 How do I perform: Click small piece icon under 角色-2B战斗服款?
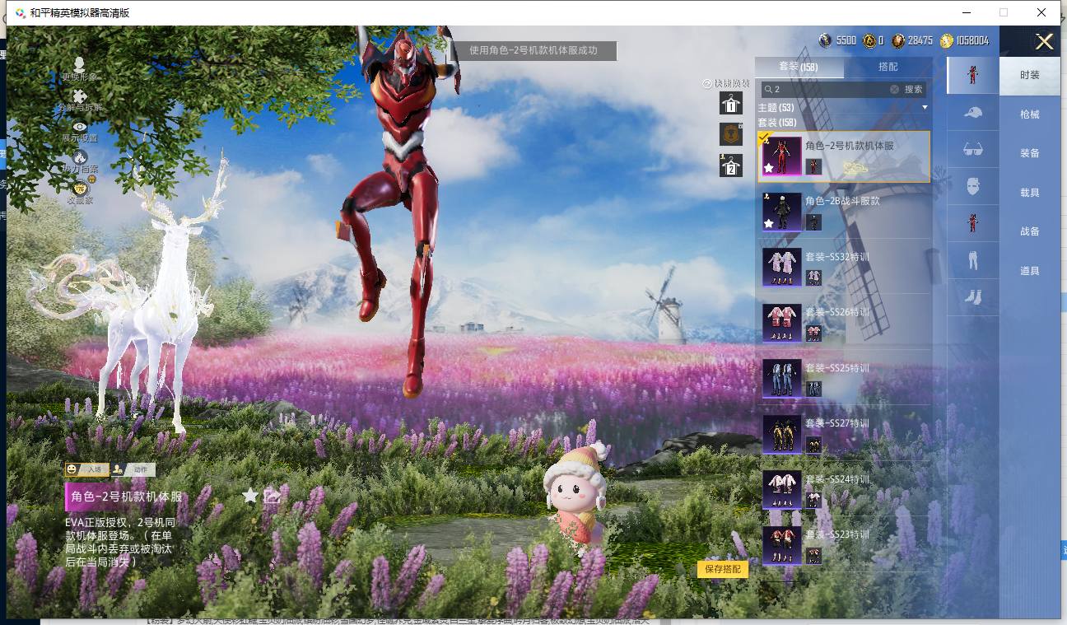point(813,222)
